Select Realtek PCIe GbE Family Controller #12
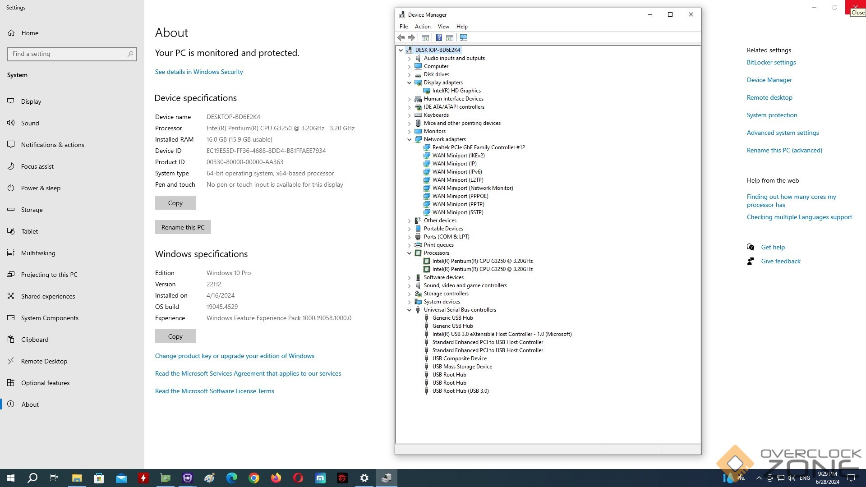The image size is (866, 487). pyautogui.click(x=478, y=147)
